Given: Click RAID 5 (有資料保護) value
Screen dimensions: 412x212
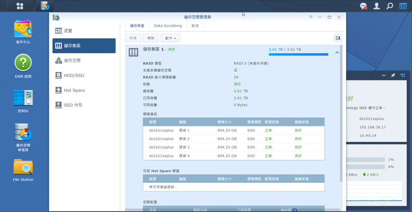Looking at the screenshot, I should [x=251, y=63].
